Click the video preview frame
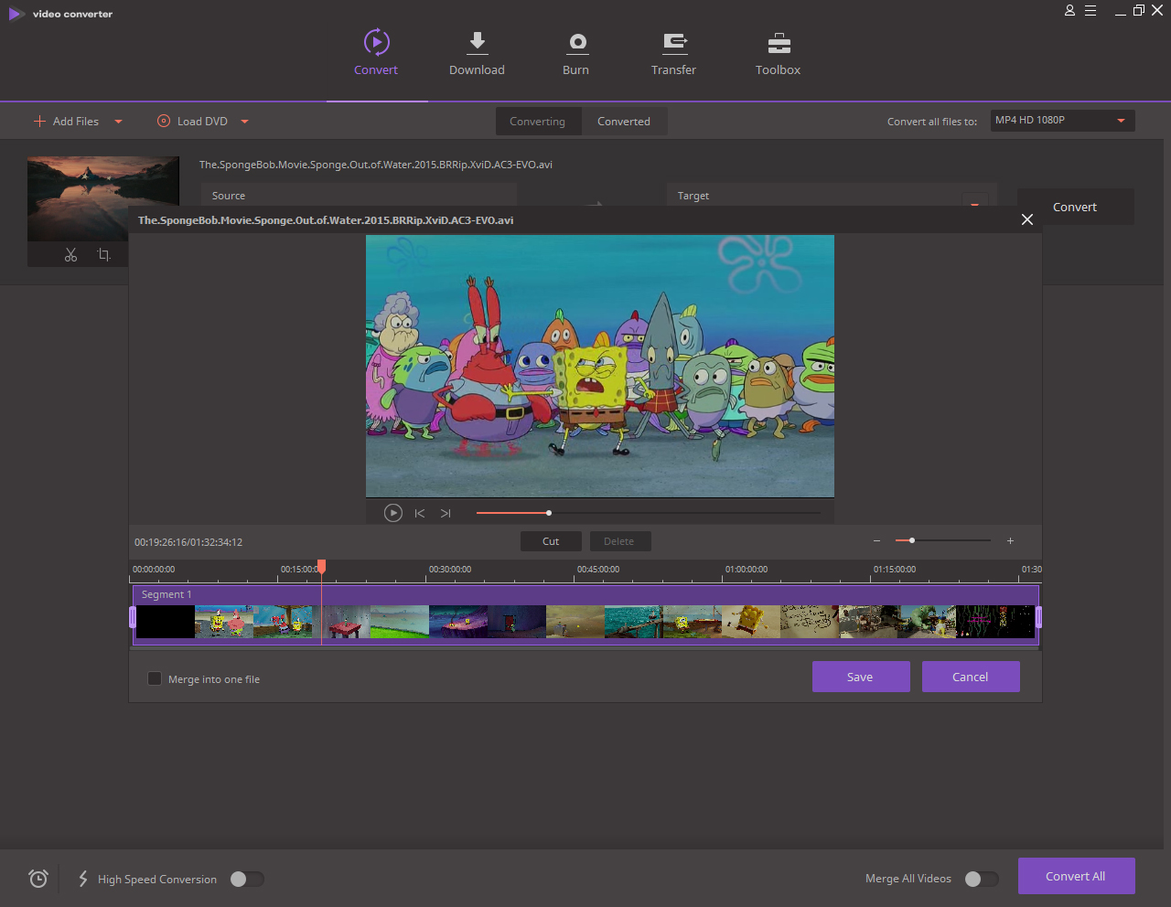 (x=600, y=366)
